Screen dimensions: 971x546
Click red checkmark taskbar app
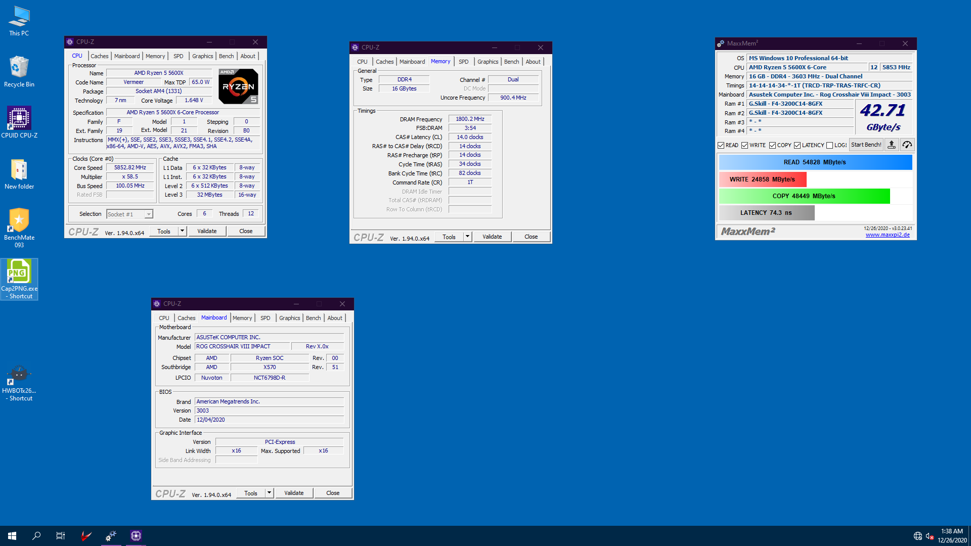point(86,536)
